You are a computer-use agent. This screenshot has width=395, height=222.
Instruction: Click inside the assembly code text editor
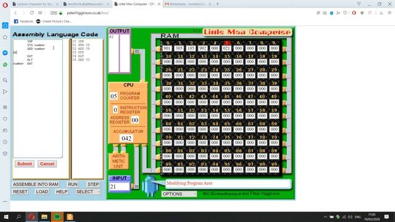point(38,98)
